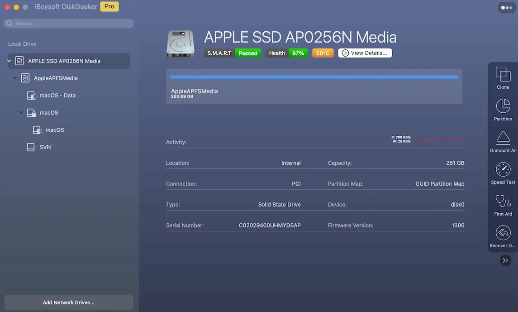The width and height of the screenshot is (518, 312).
Task: Click the large hard drive icon
Action: (180, 44)
